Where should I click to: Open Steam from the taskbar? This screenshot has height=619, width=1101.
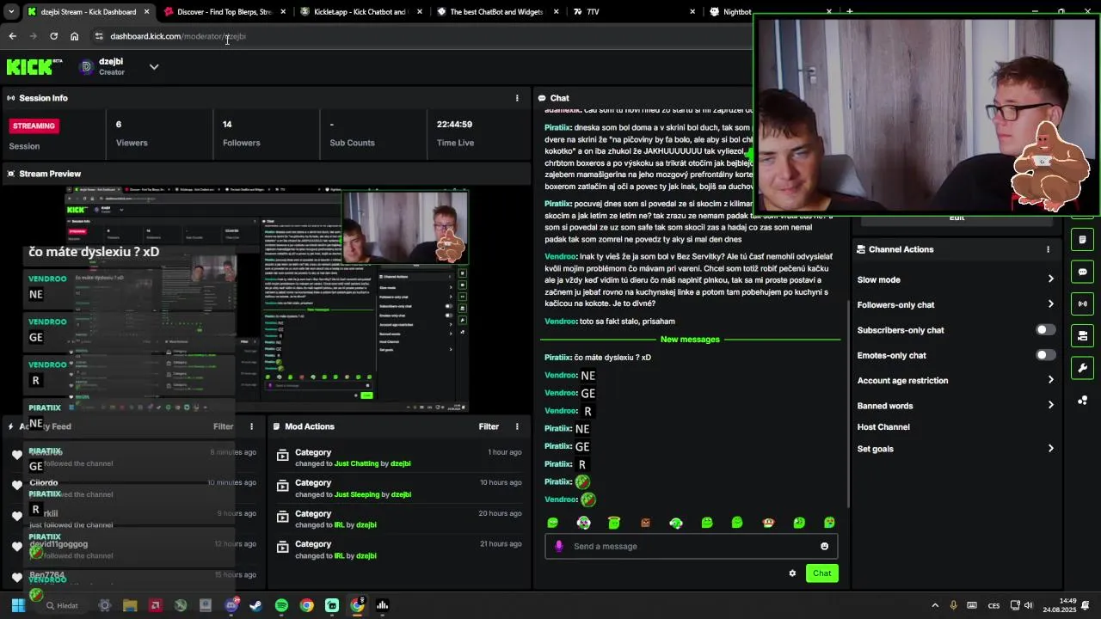255,605
